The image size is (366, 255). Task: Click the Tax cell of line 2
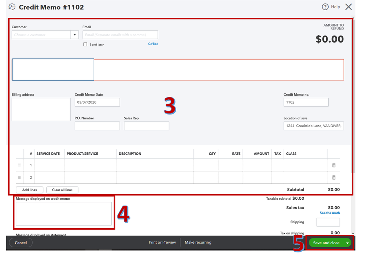pos(278,177)
